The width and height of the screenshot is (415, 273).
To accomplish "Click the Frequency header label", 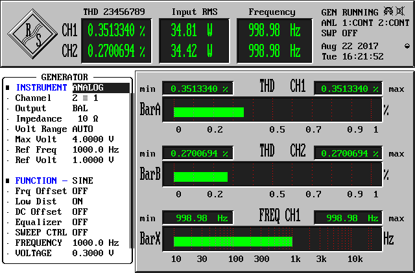I will click(272, 12).
